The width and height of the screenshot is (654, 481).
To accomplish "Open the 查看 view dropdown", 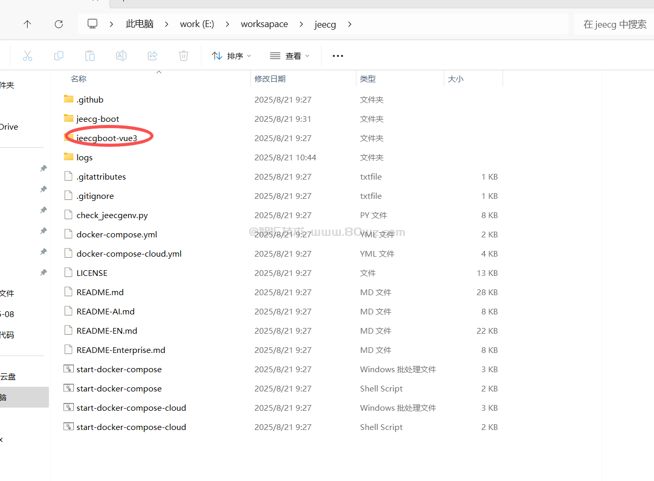I will click(290, 56).
